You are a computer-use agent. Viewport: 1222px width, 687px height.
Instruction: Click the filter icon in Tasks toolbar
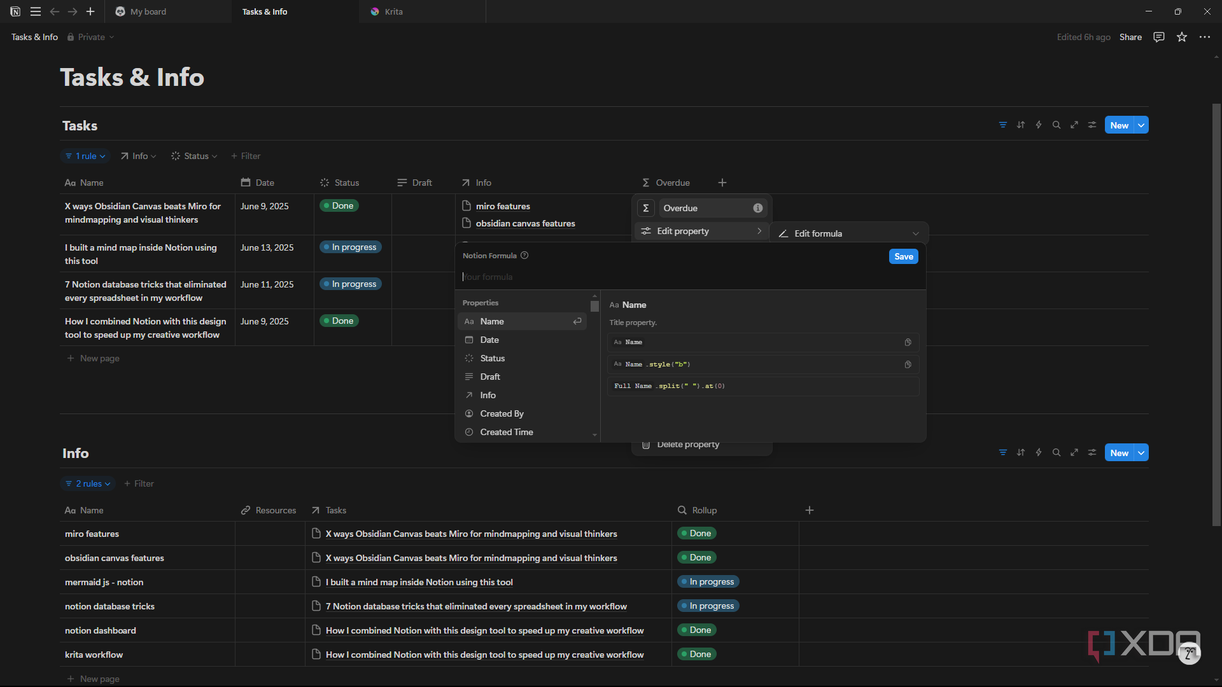(x=1003, y=125)
